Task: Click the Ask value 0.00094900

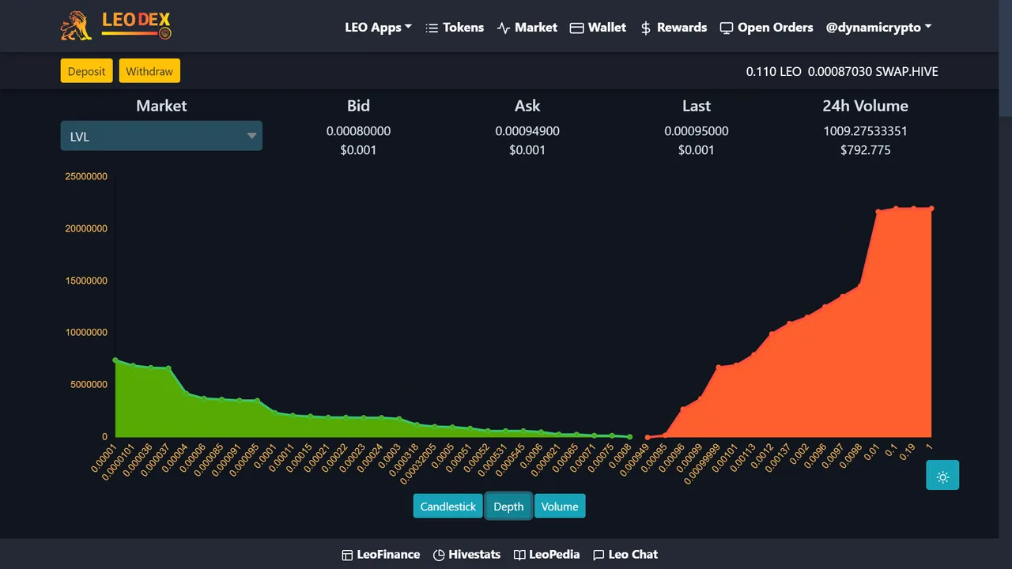Action: [527, 131]
